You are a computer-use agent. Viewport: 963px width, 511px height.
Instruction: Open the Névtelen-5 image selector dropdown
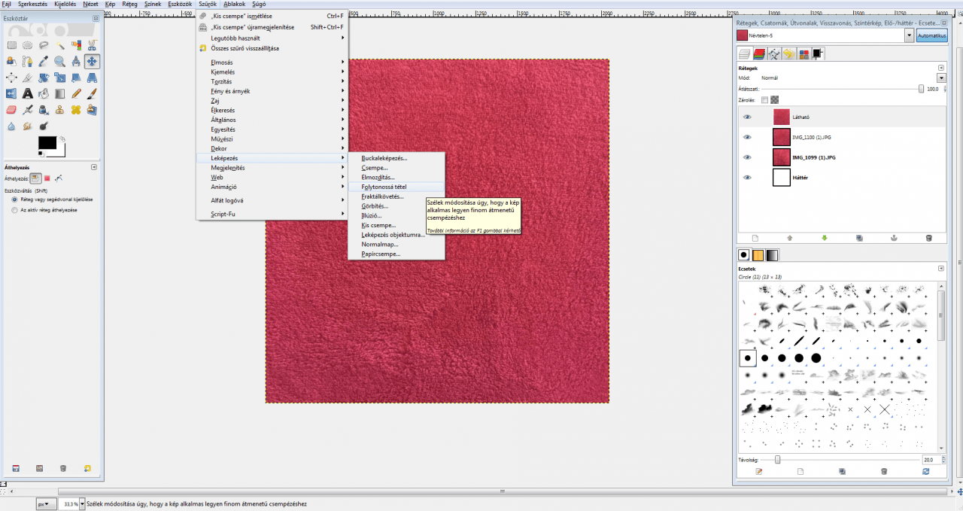pos(909,35)
